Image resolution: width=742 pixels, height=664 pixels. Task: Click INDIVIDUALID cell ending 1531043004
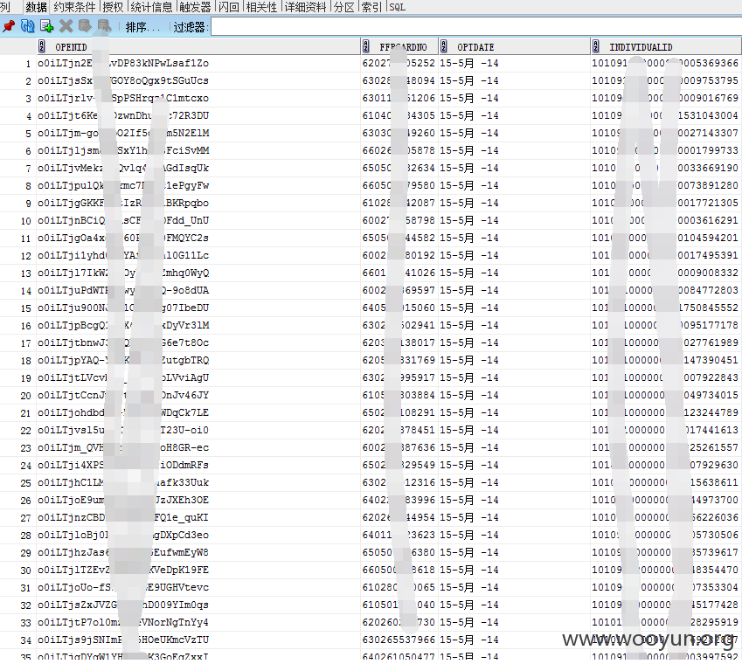click(x=666, y=116)
